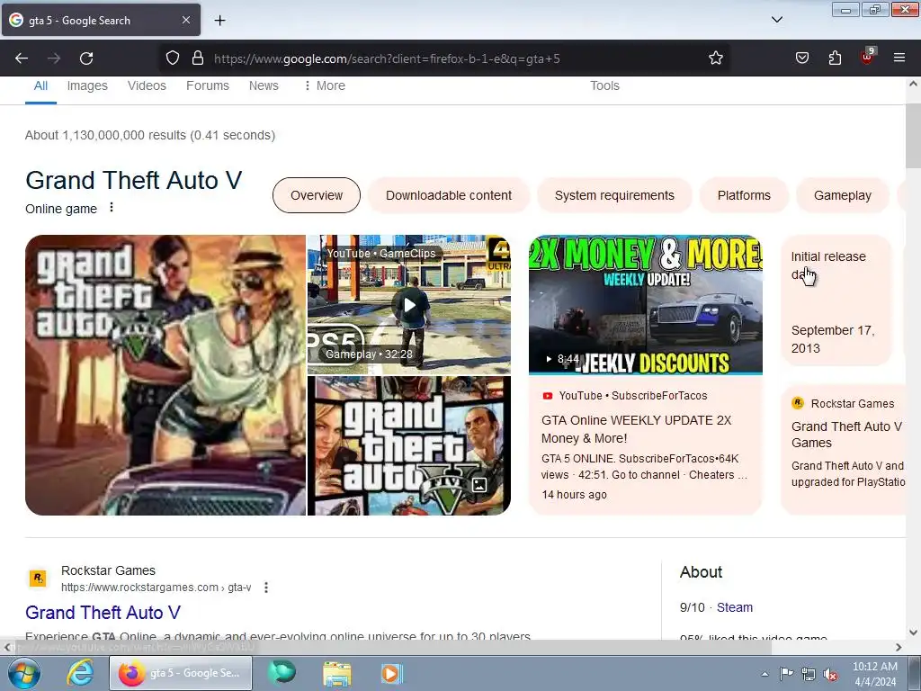Select the System requirements chip
This screenshot has width=921, height=691.
614,195
